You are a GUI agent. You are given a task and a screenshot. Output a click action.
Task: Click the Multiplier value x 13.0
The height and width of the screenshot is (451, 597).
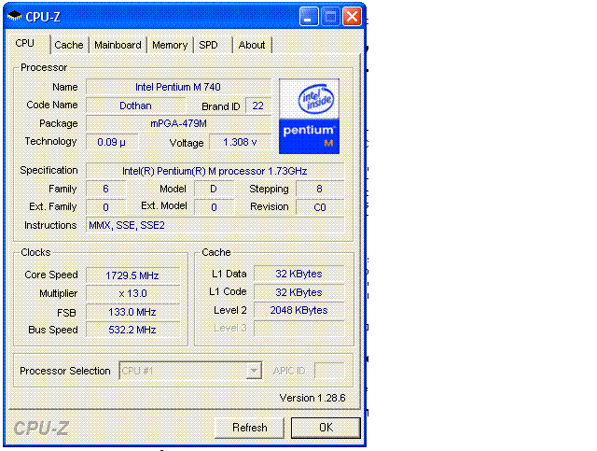132,293
